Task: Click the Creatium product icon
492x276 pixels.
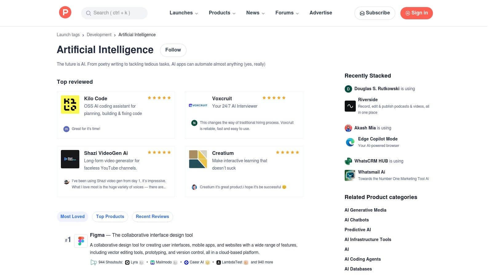Action: pos(198,159)
